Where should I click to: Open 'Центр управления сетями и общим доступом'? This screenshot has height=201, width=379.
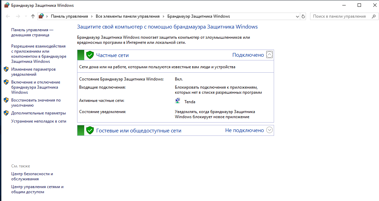[37, 189]
